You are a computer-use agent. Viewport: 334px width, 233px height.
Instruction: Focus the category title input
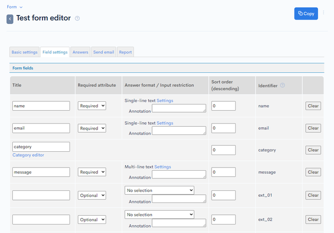click(41, 147)
